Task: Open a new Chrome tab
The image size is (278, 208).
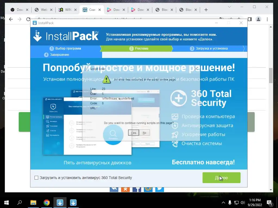Action: point(206,10)
